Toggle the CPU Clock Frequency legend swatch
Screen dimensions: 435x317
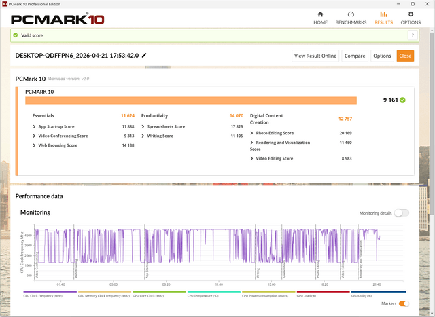[50, 291]
